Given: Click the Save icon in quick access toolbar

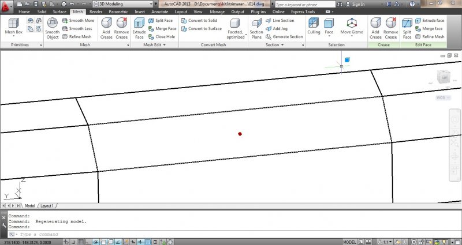Looking at the screenshot, I should 36,4.
